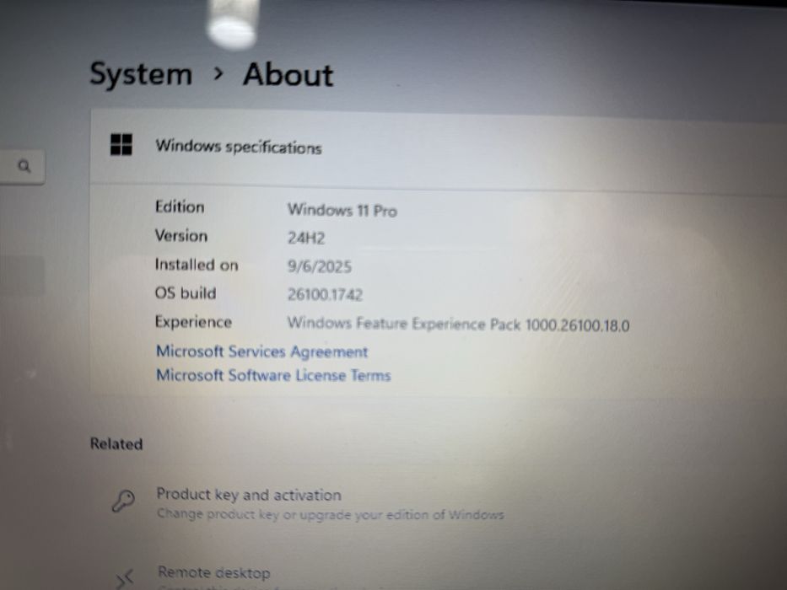
Task: Select the 24H2 version value
Action: [x=306, y=238]
